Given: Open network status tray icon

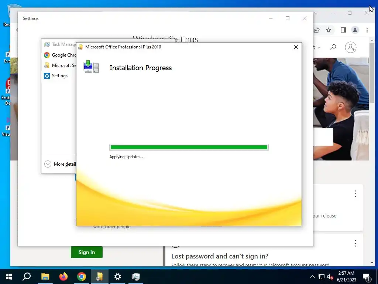Looking at the screenshot, I should tap(322, 277).
